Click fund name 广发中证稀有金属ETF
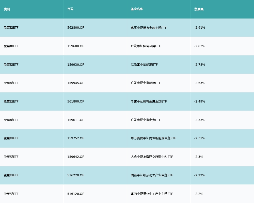 click(x=146, y=46)
